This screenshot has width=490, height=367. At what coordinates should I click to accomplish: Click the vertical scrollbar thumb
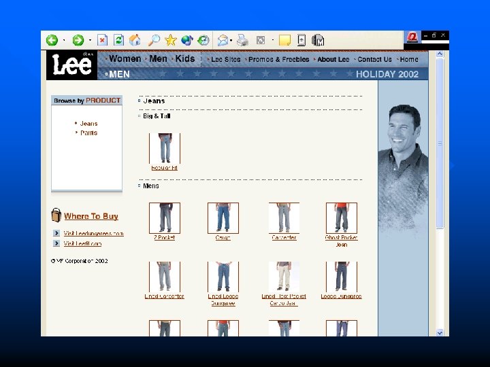[x=440, y=143]
